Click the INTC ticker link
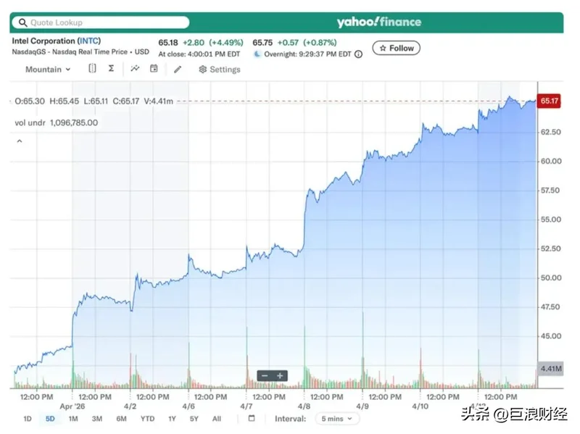580x434 pixels. pos(89,41)
